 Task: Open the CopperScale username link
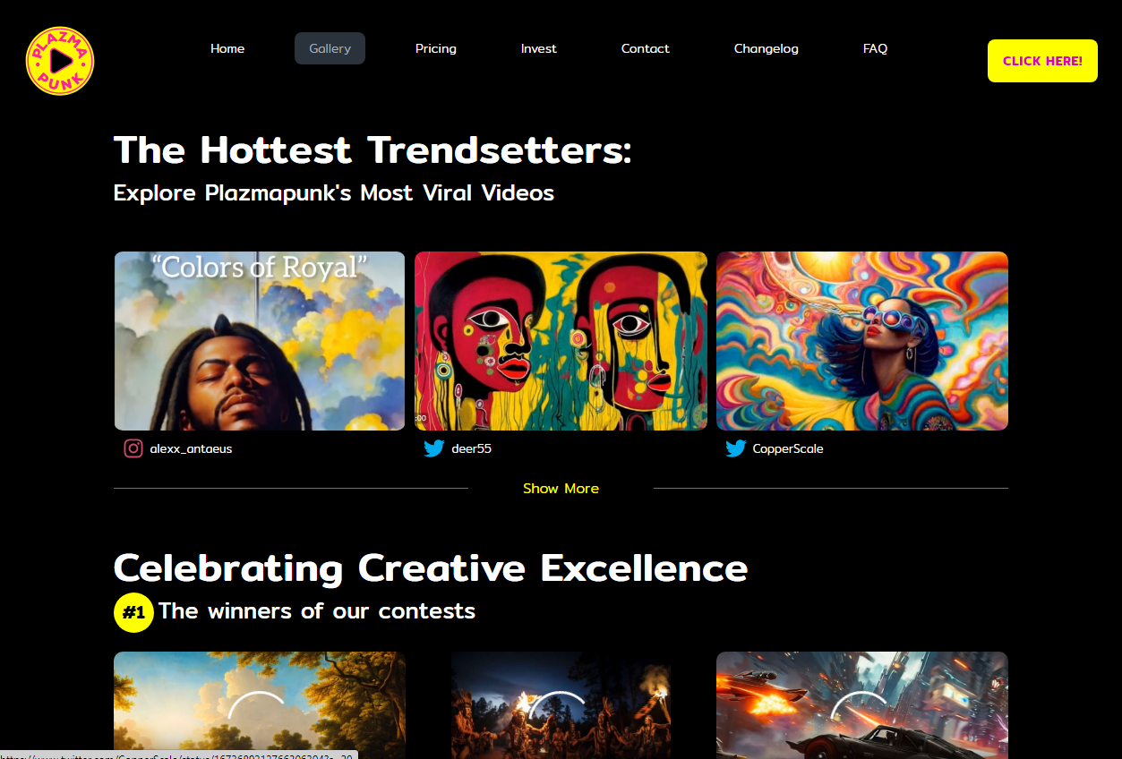[788, 448]
